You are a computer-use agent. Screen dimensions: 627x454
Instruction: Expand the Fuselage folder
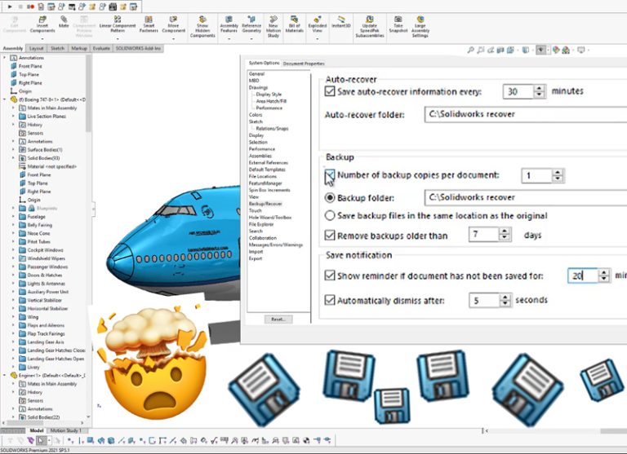13,217
